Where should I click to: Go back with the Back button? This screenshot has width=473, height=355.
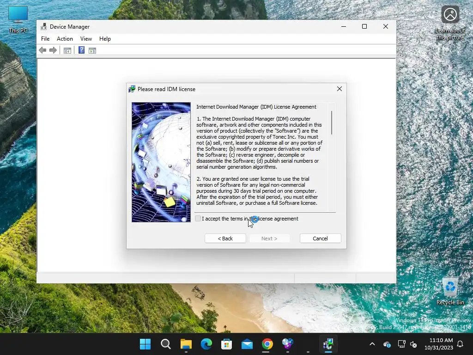[225, 239]
